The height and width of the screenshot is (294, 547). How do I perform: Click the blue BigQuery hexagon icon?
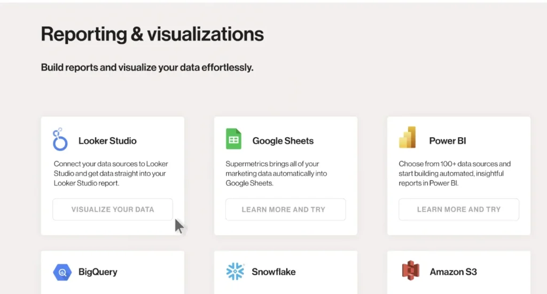coord(62,272)
